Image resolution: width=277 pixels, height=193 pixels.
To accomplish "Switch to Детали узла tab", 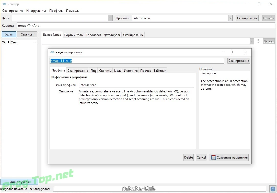I will coord(112,35).
